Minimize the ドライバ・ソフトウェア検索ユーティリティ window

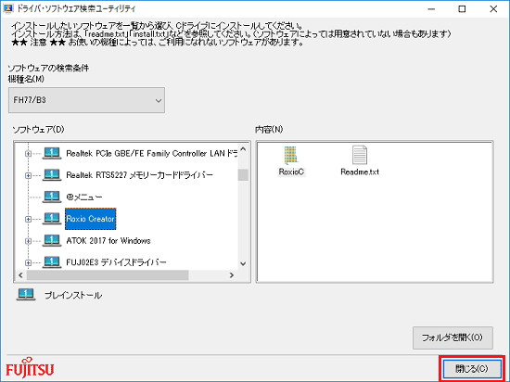[431, 8]
